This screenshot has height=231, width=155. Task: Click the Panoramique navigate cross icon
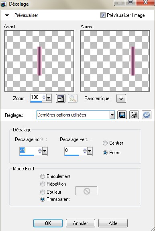tap(121, 98)
